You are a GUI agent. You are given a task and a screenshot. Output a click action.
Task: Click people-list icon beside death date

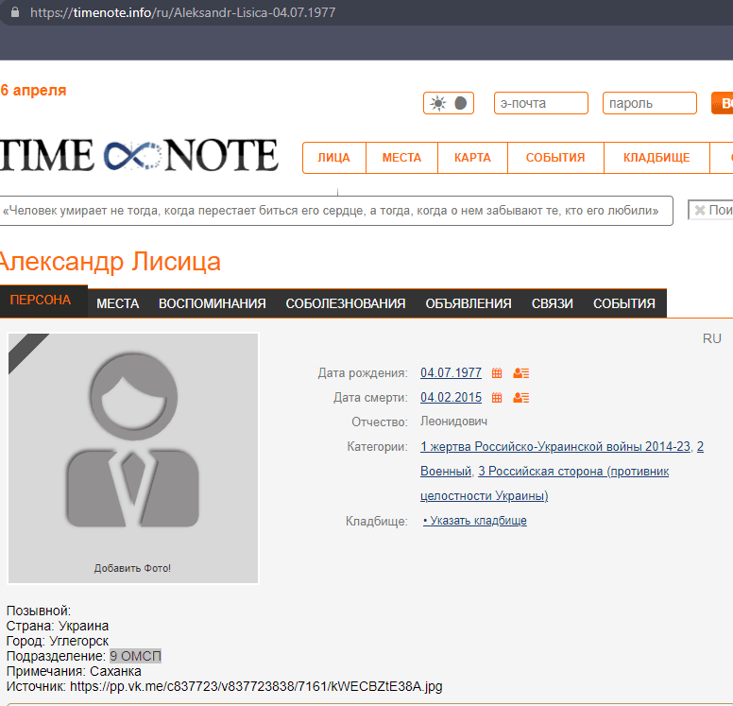coord(520,398)
